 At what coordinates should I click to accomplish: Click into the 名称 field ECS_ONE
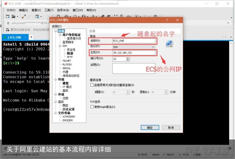point(134,41)
